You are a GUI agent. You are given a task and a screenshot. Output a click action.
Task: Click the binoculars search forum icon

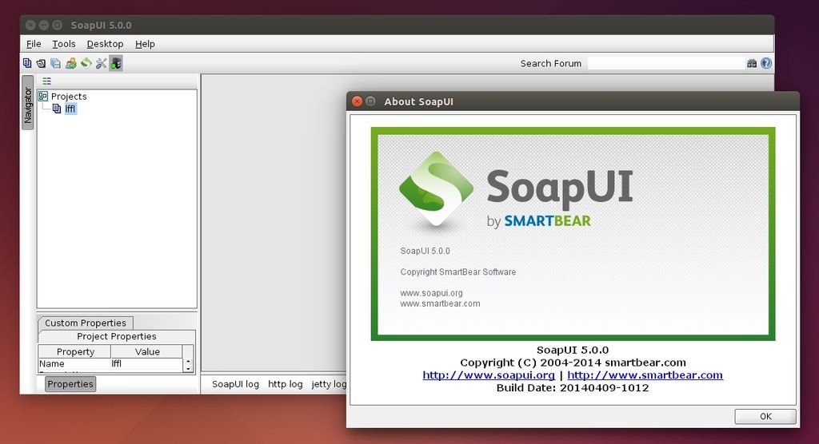pos(752,63)
